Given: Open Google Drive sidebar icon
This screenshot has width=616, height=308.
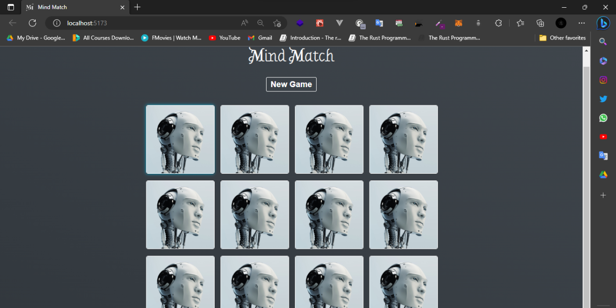Looking at the screenshot, I should pos(603,174).
